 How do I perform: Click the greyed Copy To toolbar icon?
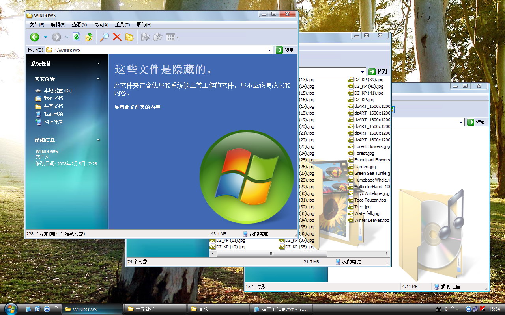(x=157, y=37)
